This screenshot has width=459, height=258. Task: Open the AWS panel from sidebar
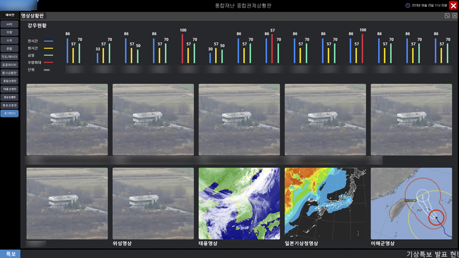click(9, 24)
